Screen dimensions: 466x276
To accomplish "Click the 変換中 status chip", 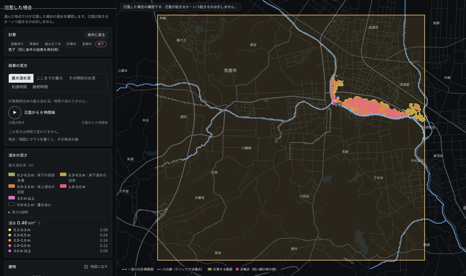I will tap(87, 44).
